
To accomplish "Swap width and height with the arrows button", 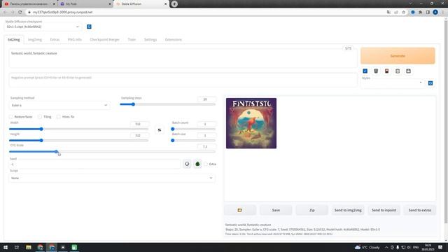I will [x=160, y=130].
